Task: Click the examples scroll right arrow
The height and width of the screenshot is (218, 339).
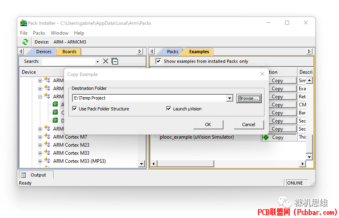Action: 302,164
